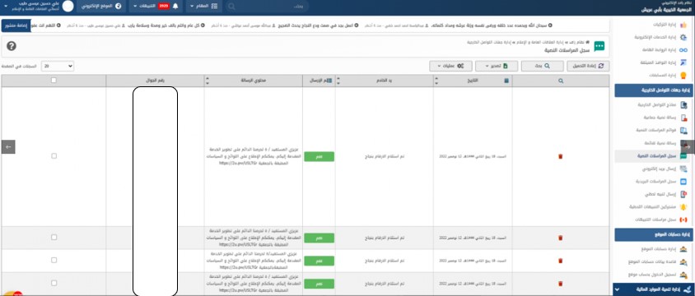Click the icon for قاعدة بيانات حسابات الموقع
695x296 pixels.
coord(683,262)
